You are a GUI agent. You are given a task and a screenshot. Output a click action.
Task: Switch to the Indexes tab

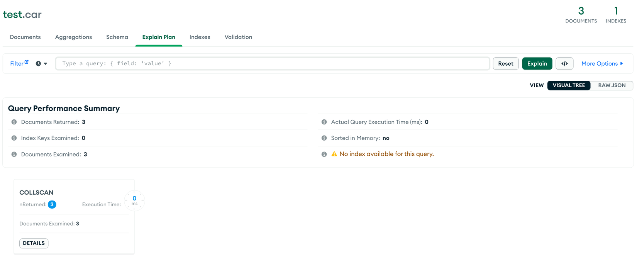200,37
